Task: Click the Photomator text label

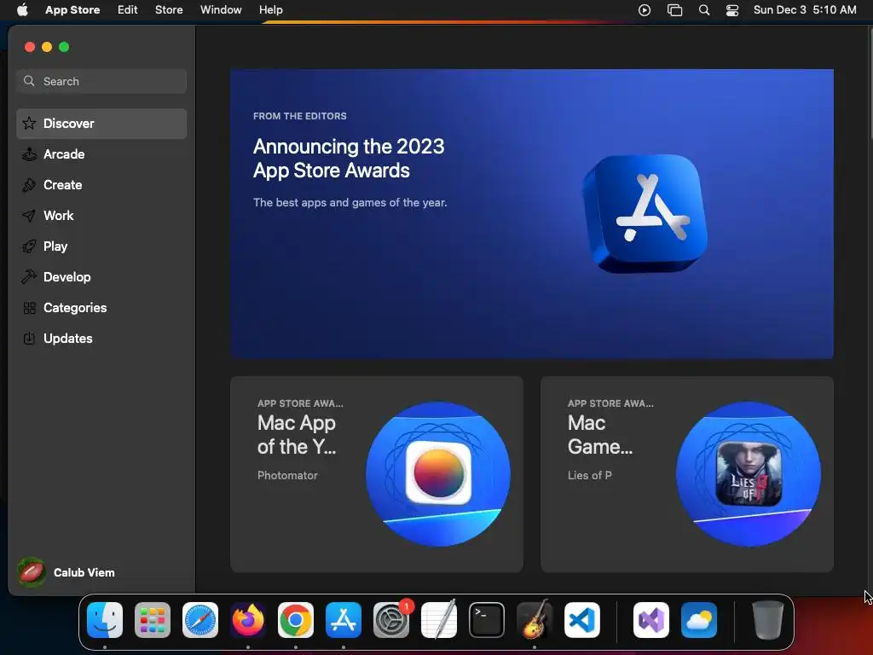Action: 287,475
